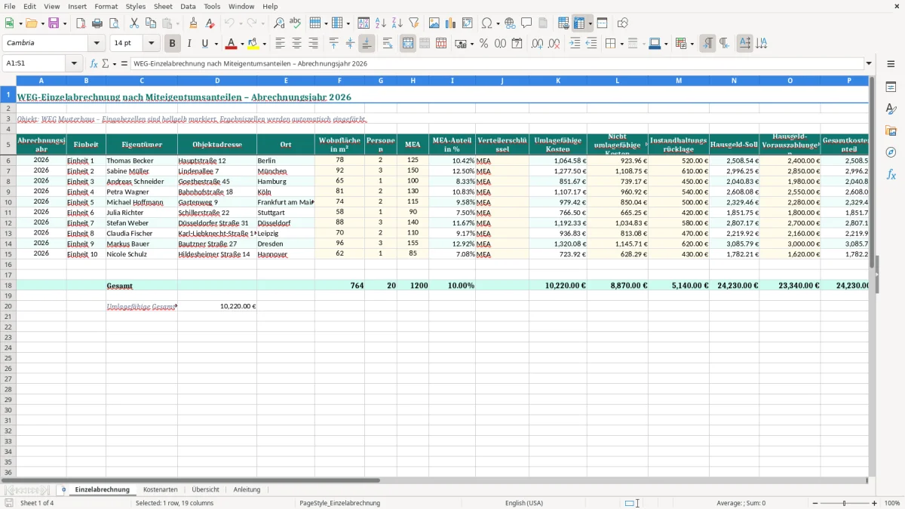905x509 pixels.
Task: Click Add Decimal Place icon
Action: click(538, 44)
